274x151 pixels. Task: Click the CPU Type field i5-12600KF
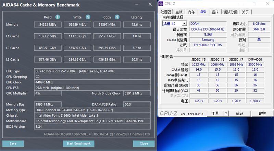(x=92, y=71)
